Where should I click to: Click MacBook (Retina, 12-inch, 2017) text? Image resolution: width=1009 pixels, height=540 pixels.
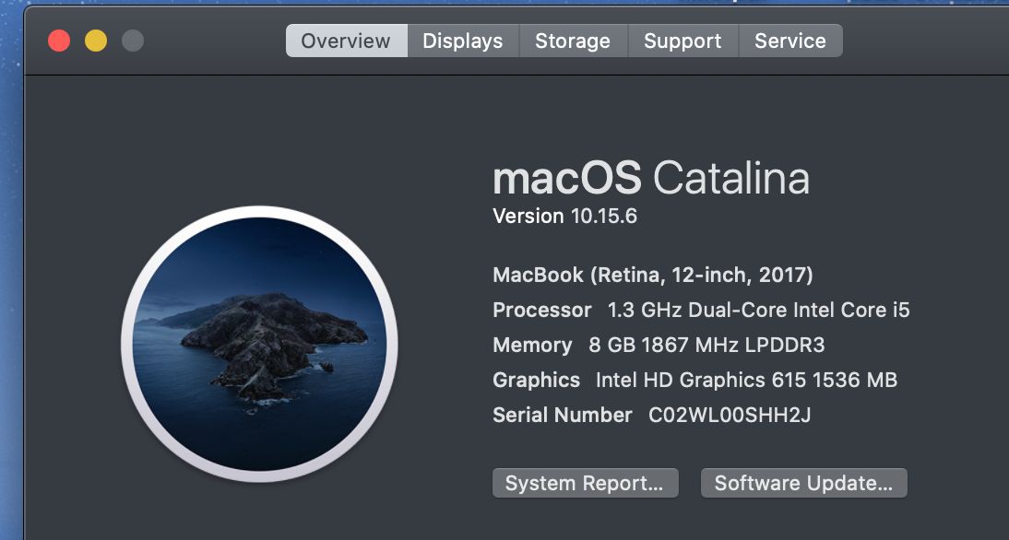pos(652,276)
